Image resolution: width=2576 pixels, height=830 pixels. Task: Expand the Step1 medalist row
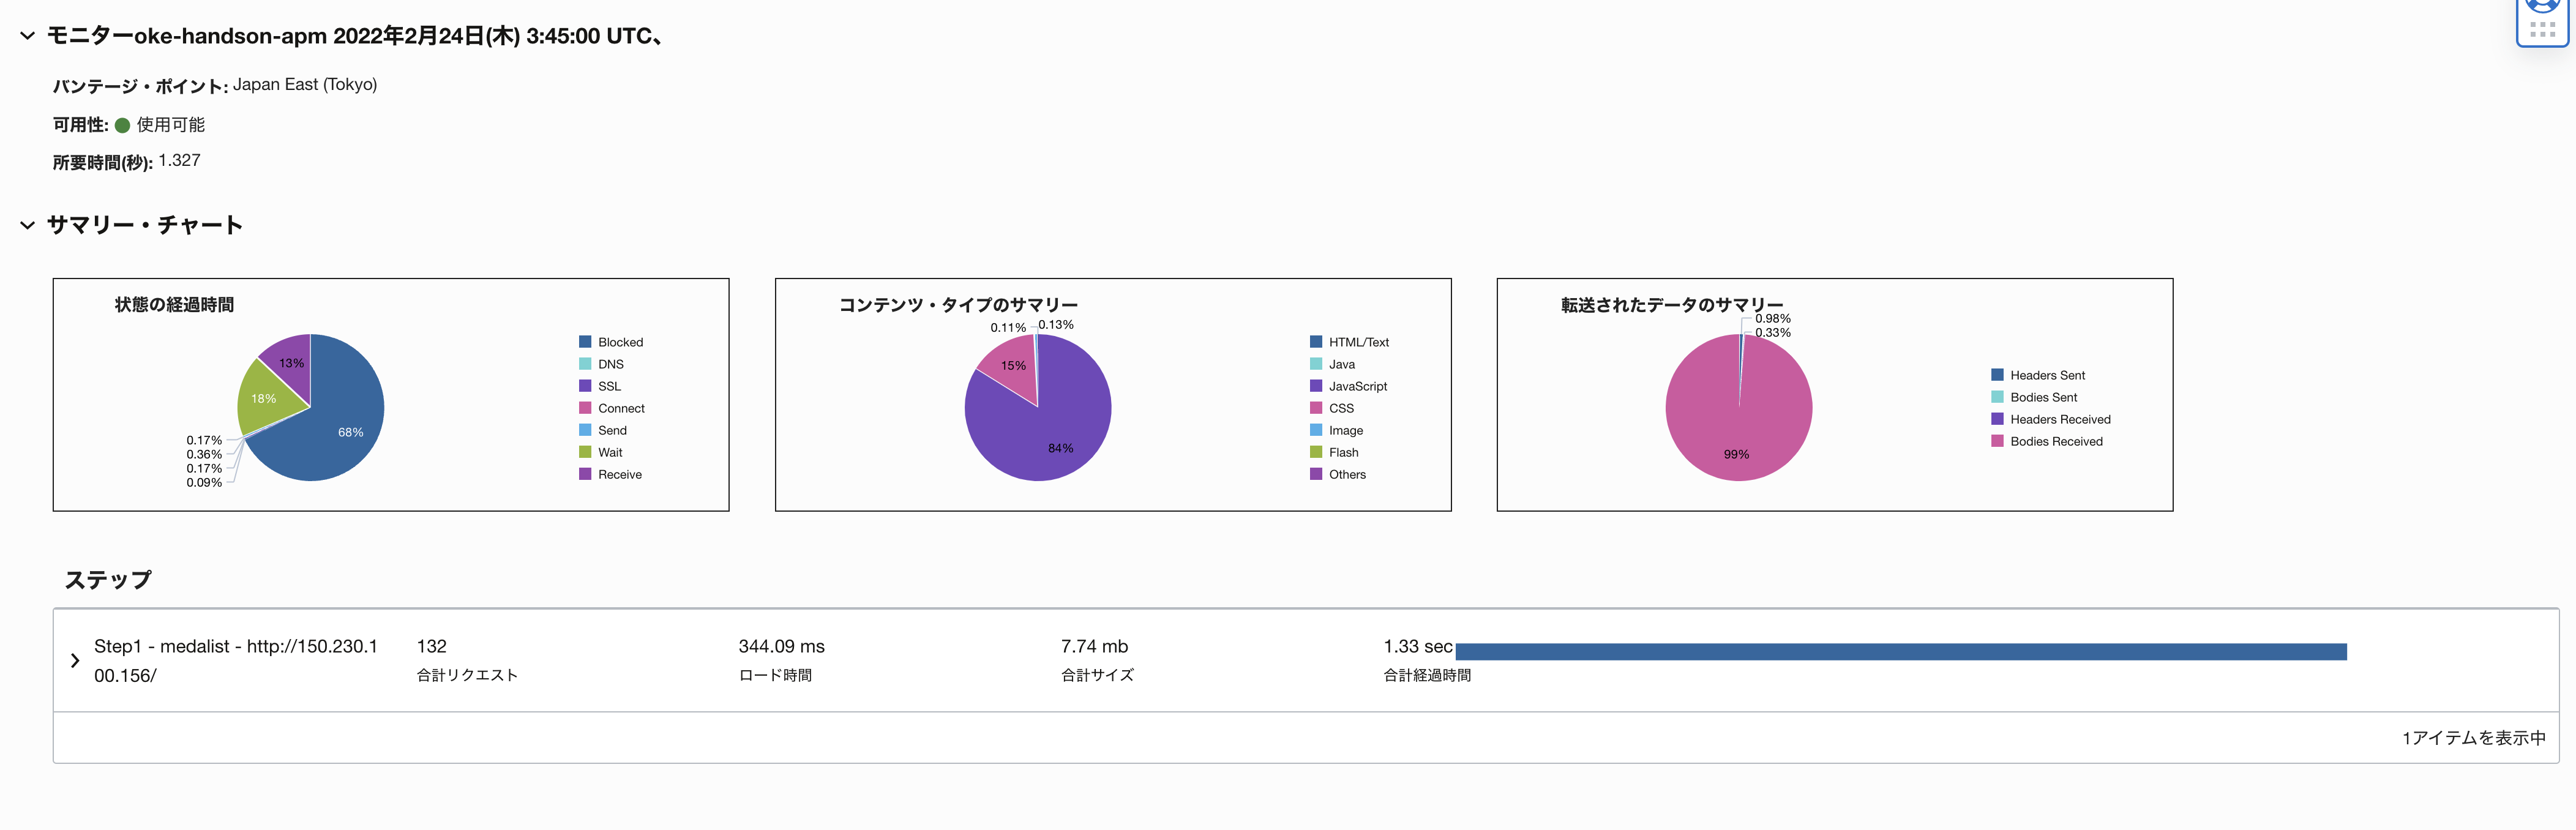75,660
